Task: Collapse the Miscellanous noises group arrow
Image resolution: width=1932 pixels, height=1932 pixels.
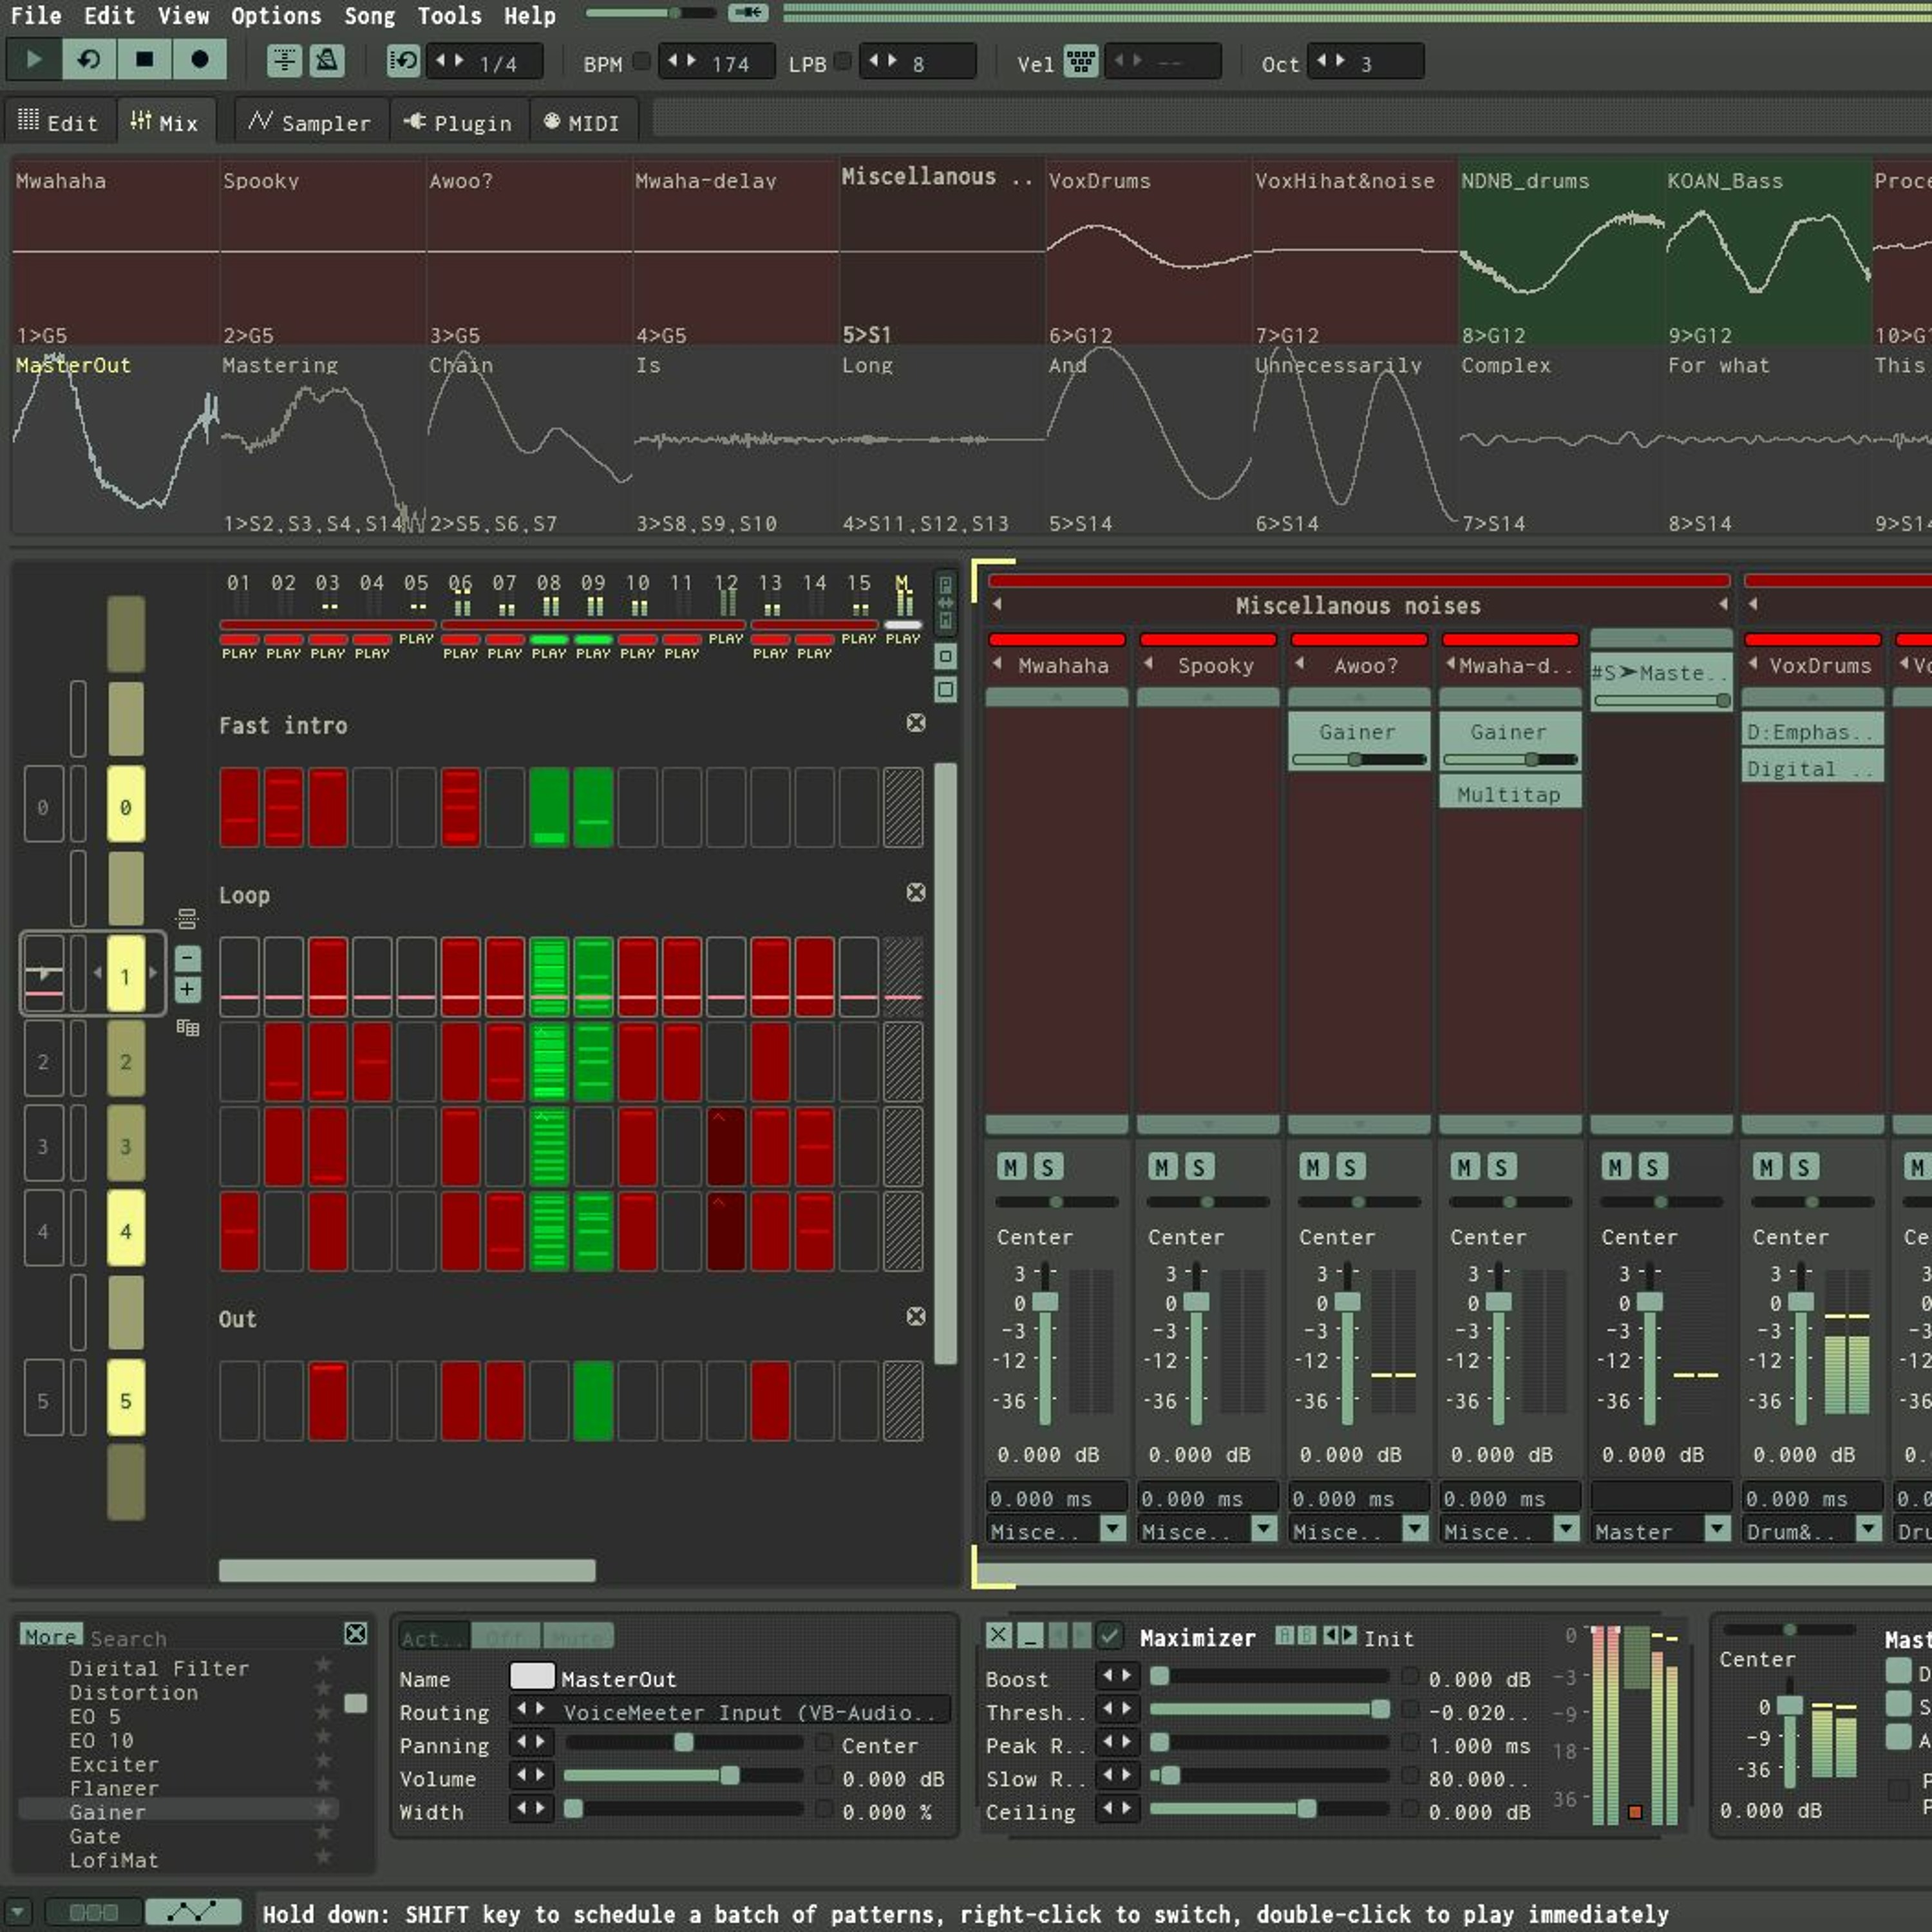Action: pos(997,604)
